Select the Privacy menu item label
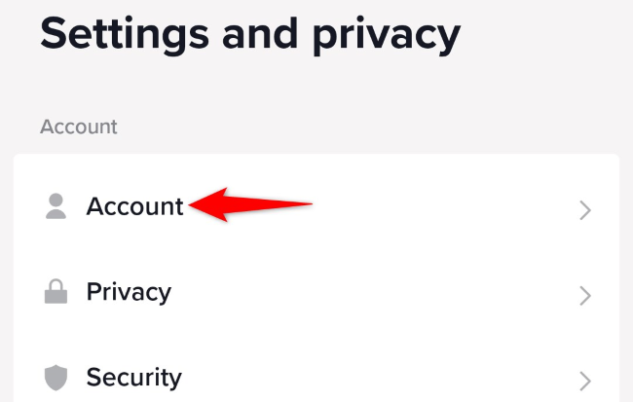The image size is (633, 402). (129, 292)
